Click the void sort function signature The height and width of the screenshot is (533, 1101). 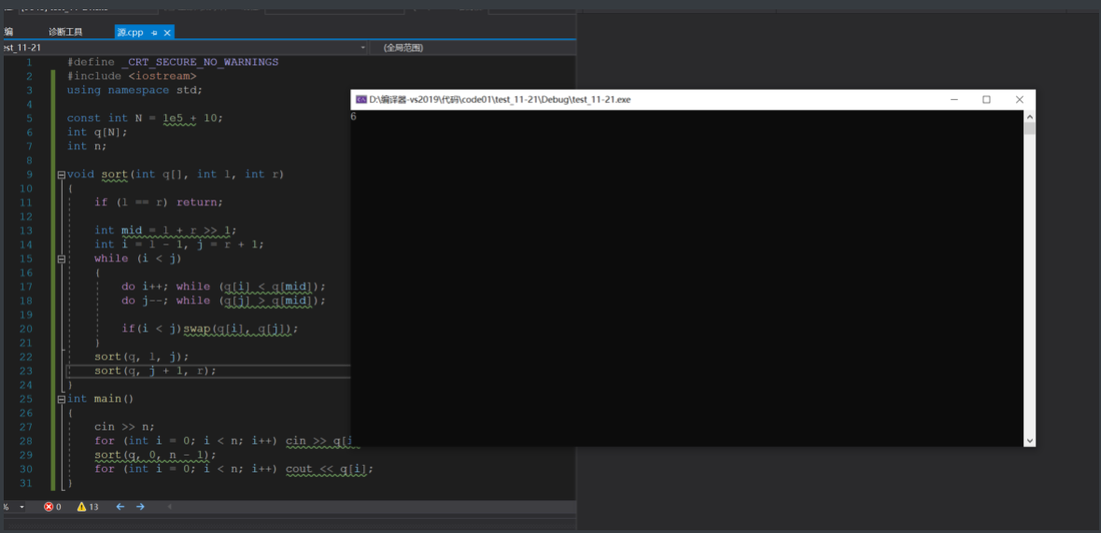(x=175, y=175)
